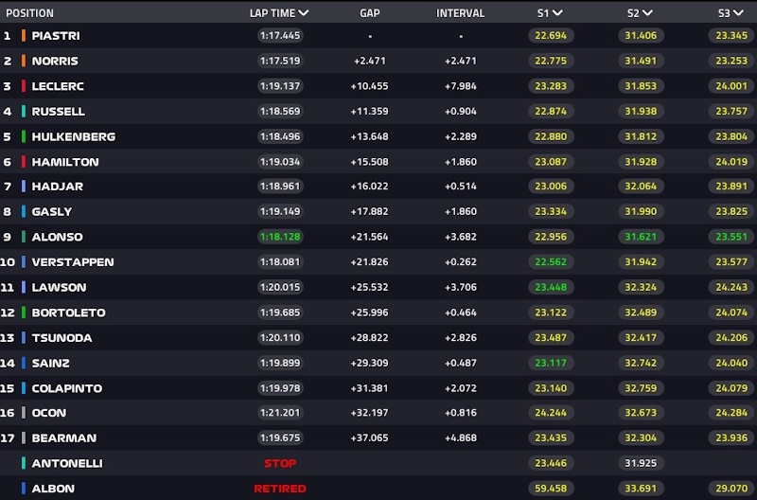
Task: Click the GAP column header
Action: pos(370,13)
